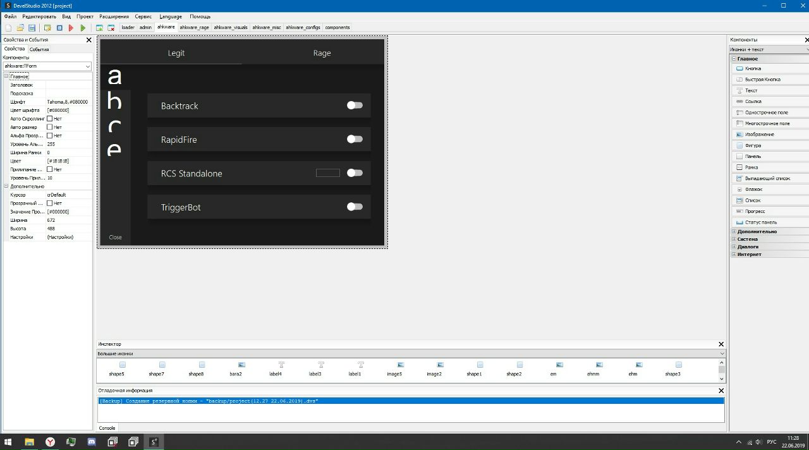Toggle the RapidFire switch
Screen dimensions: 809x450
(x=355, y=139)
